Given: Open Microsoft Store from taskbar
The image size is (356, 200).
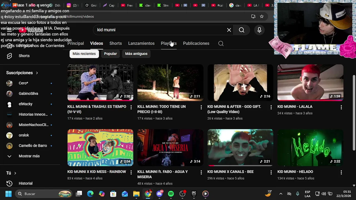Looking at the screenshot, I should [x=113, y=194].
